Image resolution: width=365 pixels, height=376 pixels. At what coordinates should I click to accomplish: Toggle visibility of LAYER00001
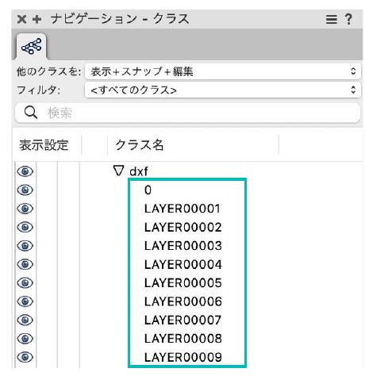click(x=25, y=209)
